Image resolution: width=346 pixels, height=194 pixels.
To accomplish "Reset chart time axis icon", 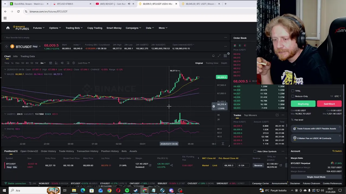I will coord(223,144).
